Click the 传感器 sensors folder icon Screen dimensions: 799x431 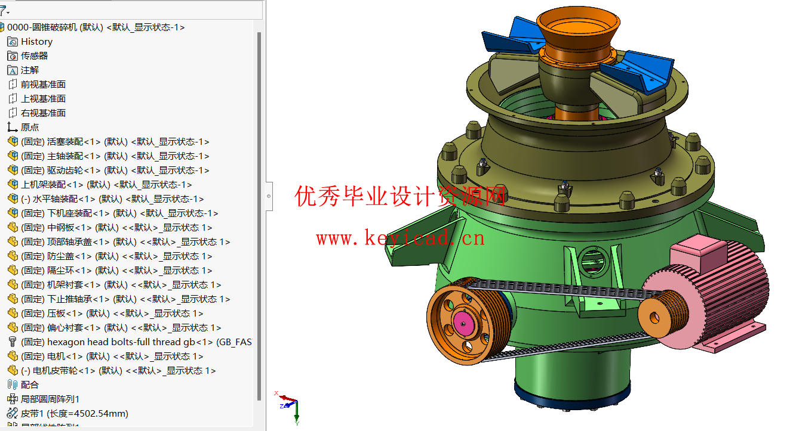(13, 55)
